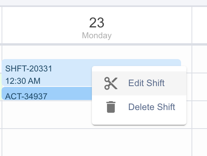Click the date number 23 header
207x156 pixels.
coord(97,23)
